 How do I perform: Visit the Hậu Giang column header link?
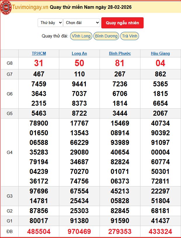pyautogui.click(x=160, y=53)
